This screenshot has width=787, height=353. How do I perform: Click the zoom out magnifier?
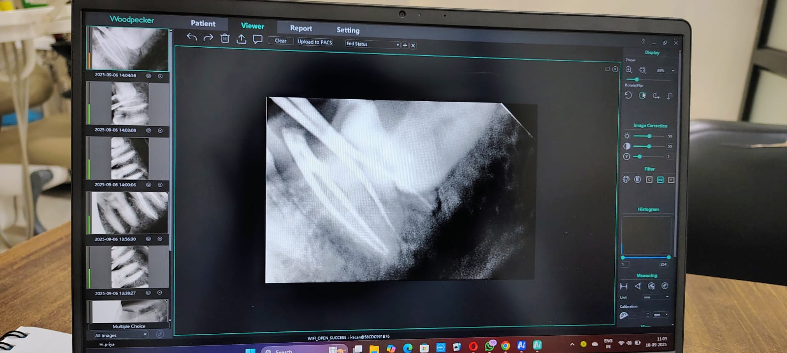(642, 70)
